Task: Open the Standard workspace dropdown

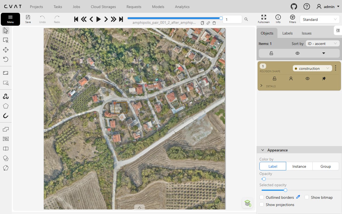Action: pos(320,19)
